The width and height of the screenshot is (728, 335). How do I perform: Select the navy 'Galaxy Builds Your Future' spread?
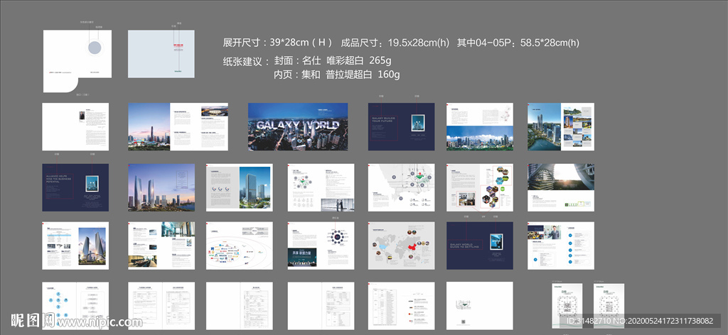pos(401,126)
